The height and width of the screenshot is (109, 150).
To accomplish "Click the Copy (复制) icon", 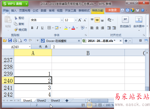I will pyautogui.click(x=16, y=24).
